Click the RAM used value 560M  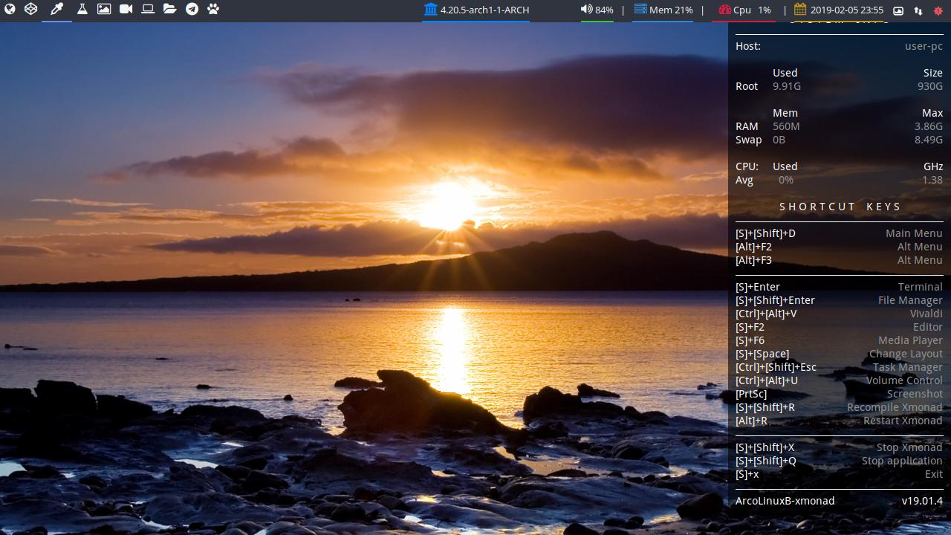pyautogui.click(x=786, y=126)
